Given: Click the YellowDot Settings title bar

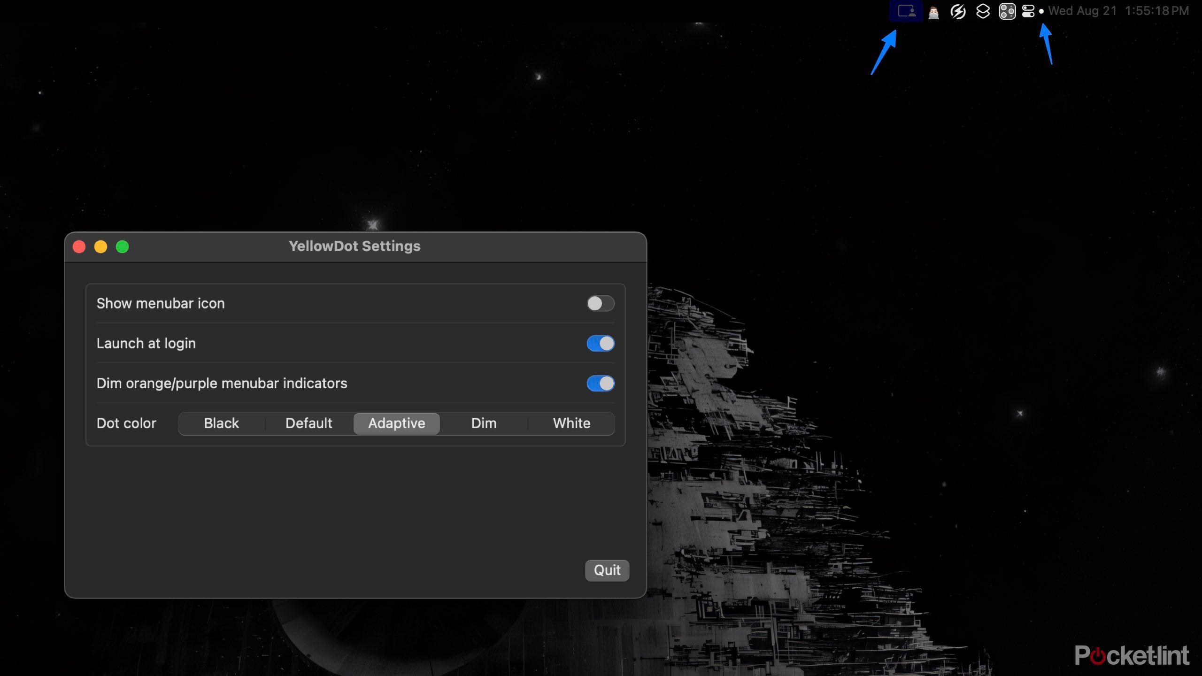Looking at the screenshot, I should click(354, 246).
